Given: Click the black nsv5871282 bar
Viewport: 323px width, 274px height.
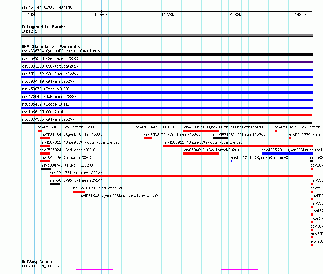Looking at the screenshot, I should click(x=220, y=138).
